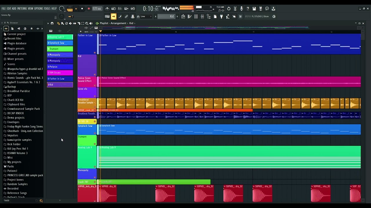Click the browser star favorites tab icon
This screenshot has width=371, height=208.
tap(31, 29)
